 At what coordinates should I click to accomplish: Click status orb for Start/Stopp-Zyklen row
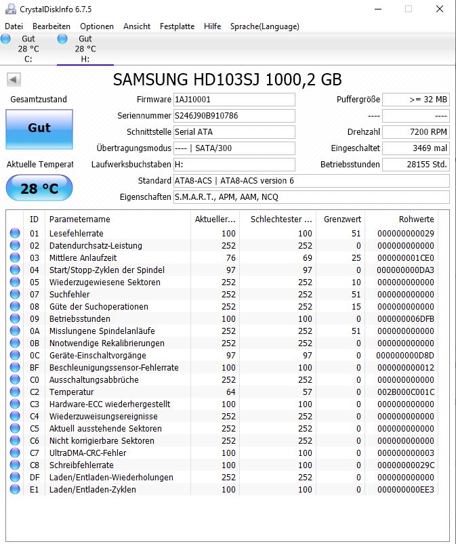pyautogui.click(x=15, y=270)
